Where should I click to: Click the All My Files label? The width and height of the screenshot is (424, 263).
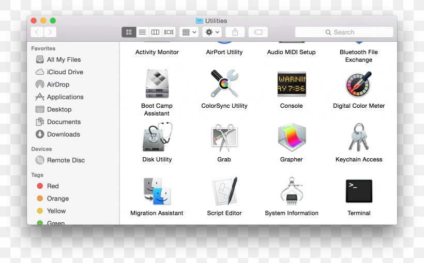pyautogui.click(x=64, y=60)
